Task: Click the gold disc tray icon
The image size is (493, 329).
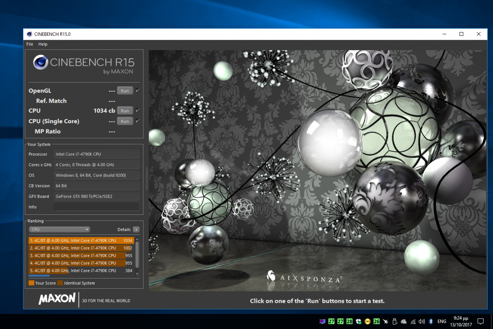Action: pos(367,321)
